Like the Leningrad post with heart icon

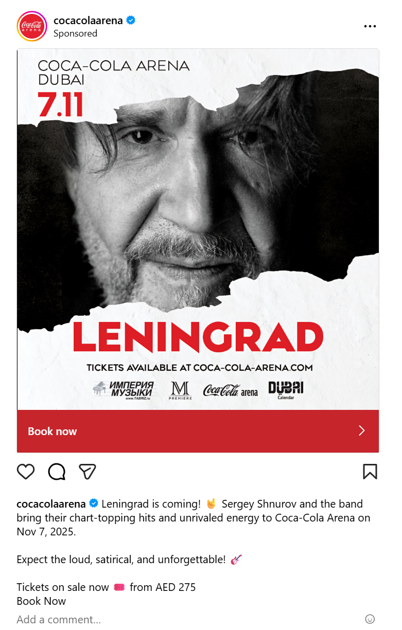coord(26,471)
